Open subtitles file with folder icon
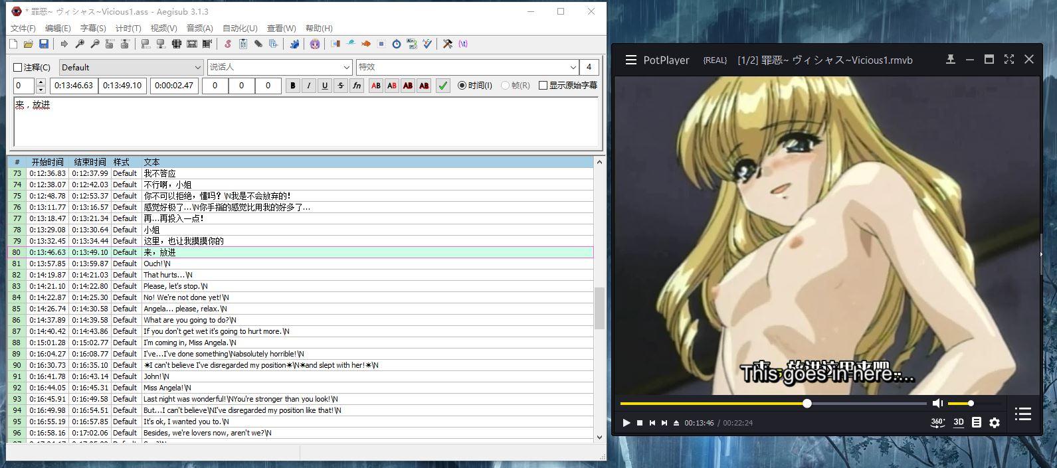 point(28,44)
